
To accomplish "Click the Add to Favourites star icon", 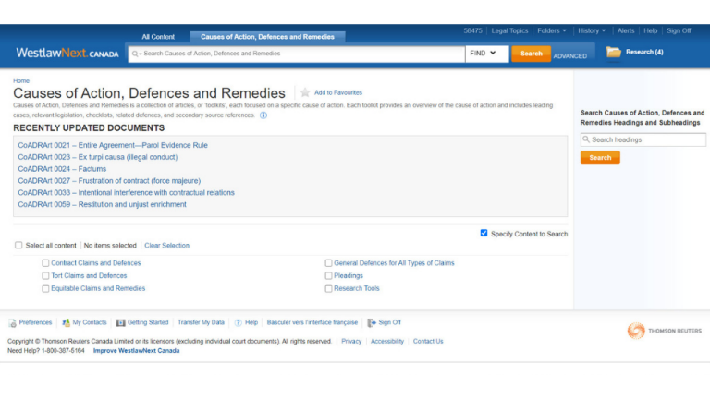I will click(x=305, y=92).
